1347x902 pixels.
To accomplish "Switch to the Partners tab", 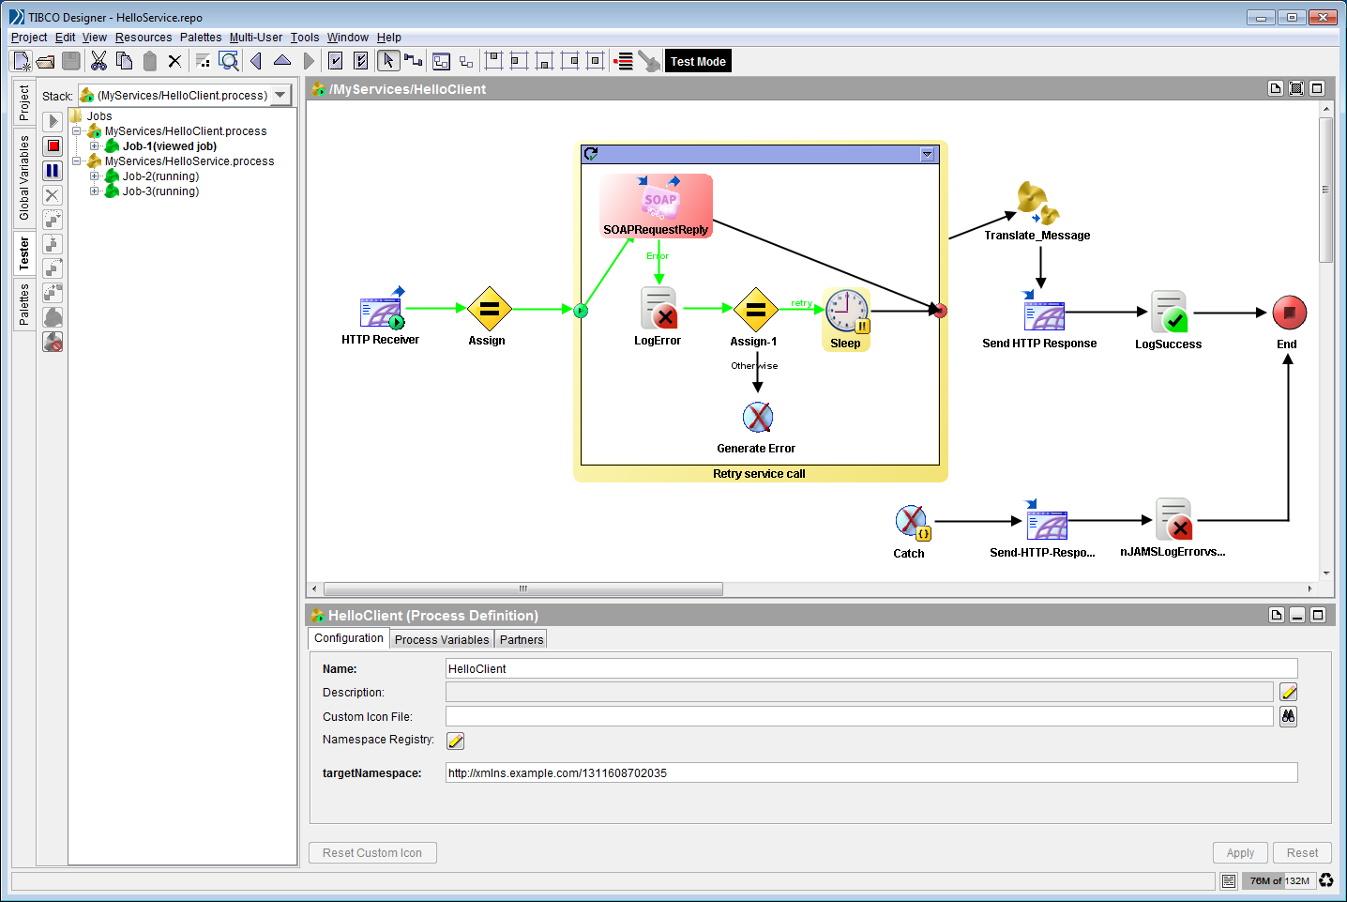I will (522, 639).
